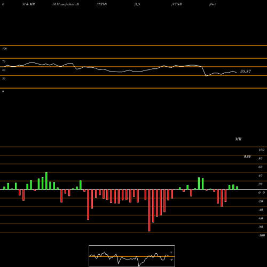
Task: Click the RSI axis label 100
Action: (x=4, y=49)
